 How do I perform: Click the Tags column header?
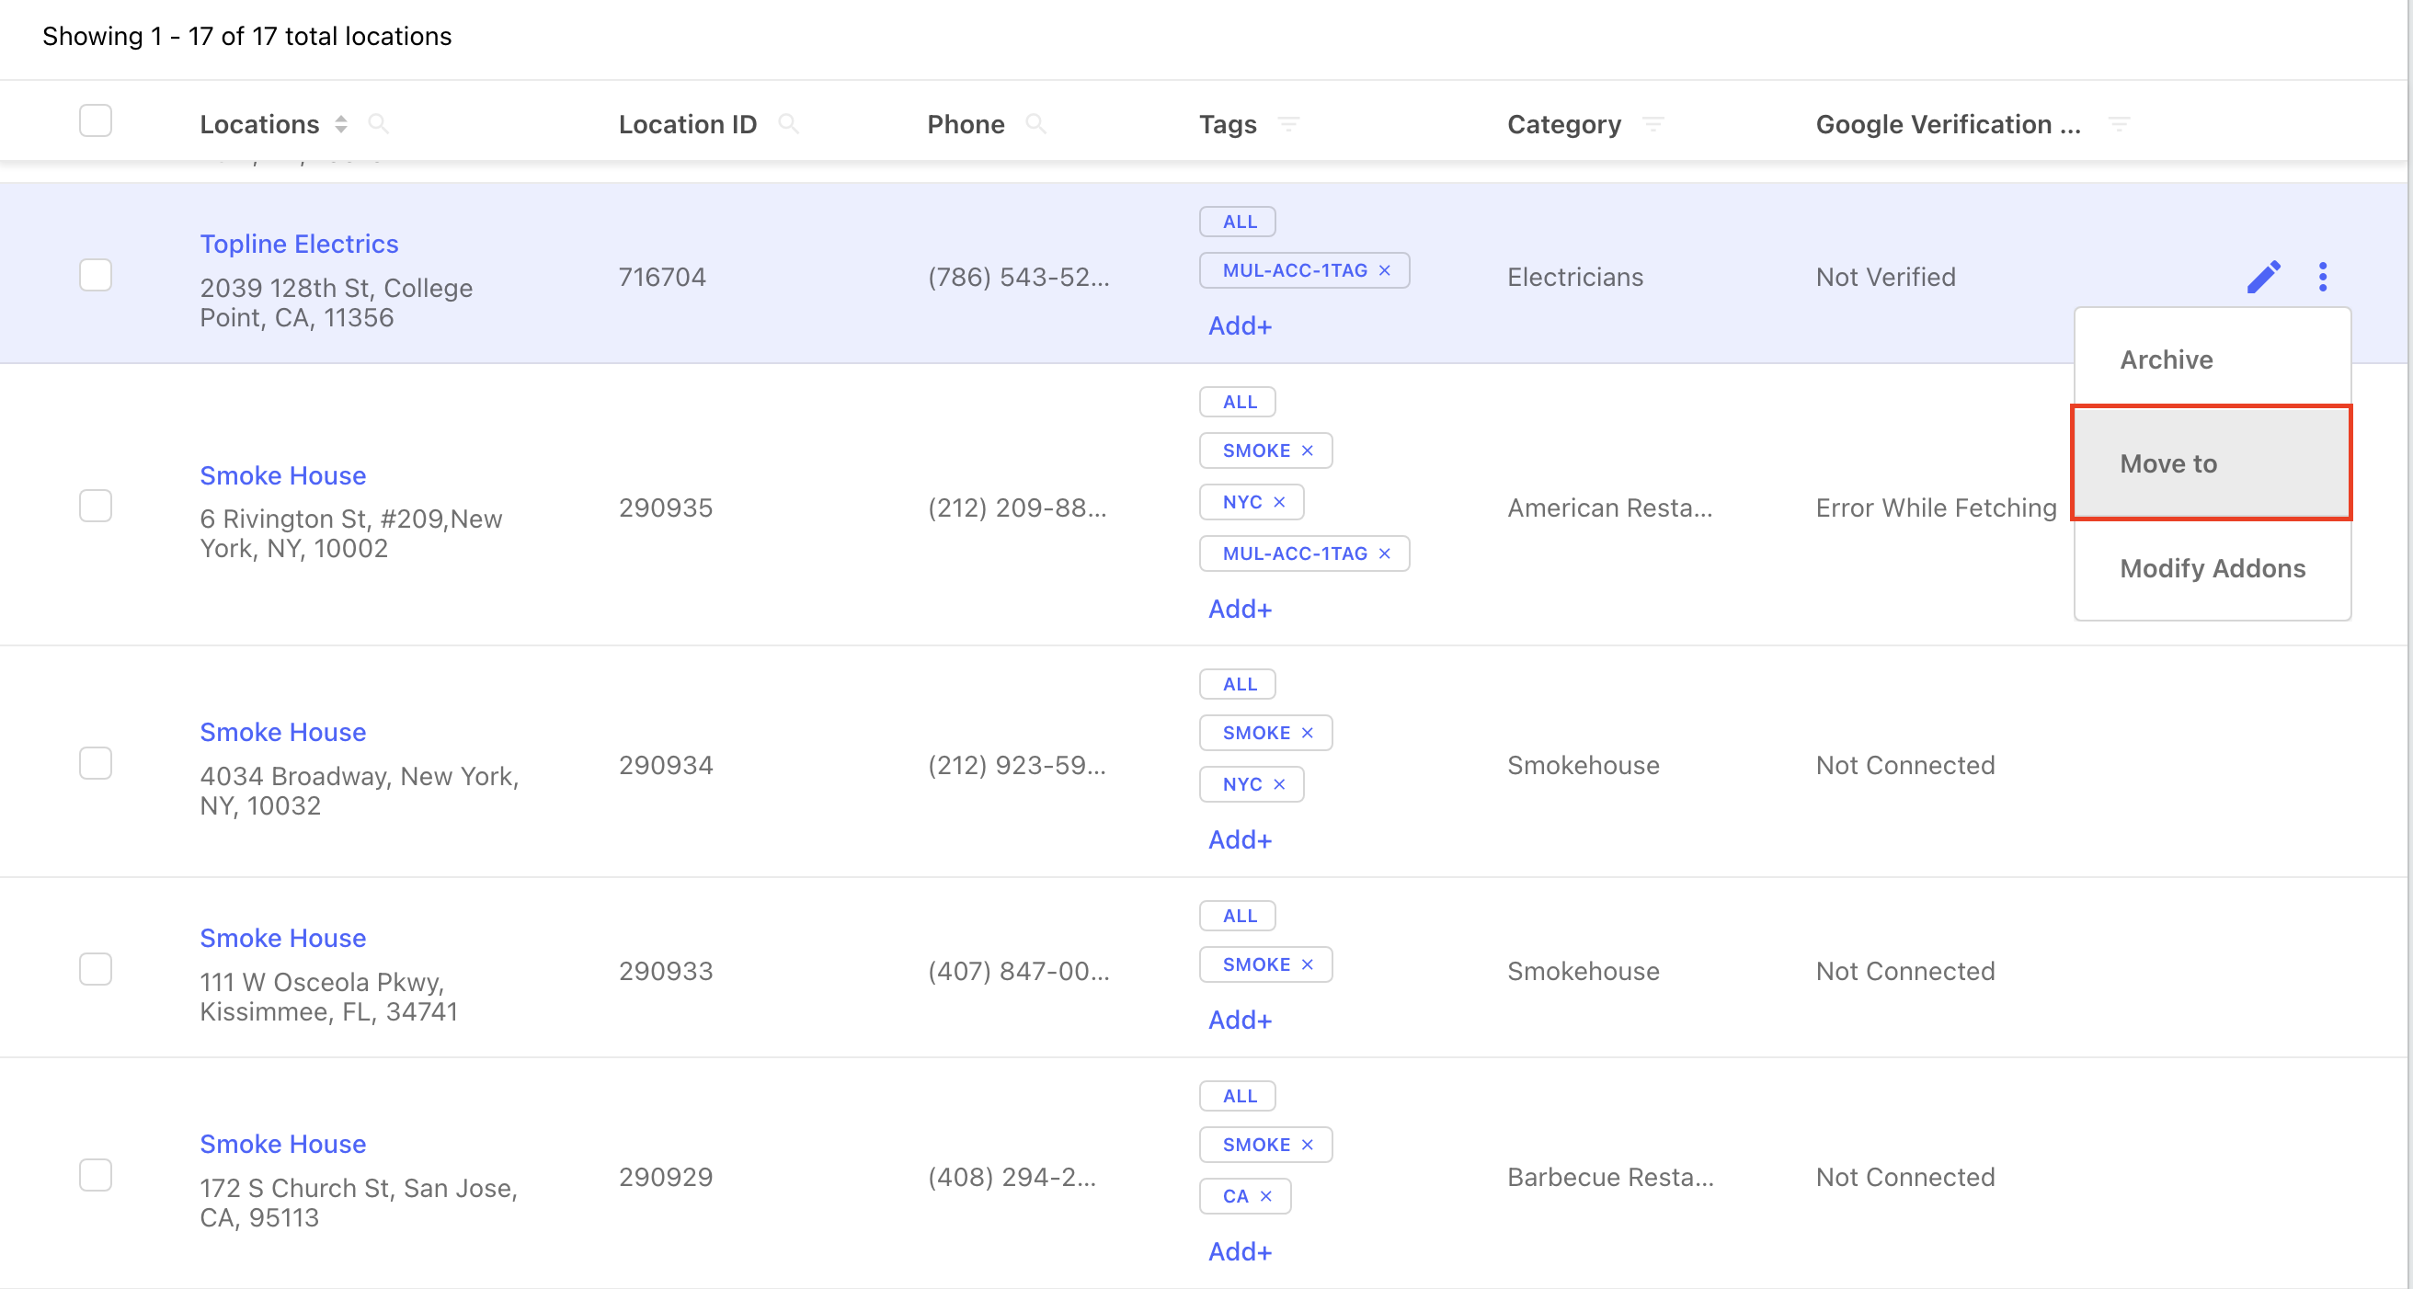point(1228,123)
